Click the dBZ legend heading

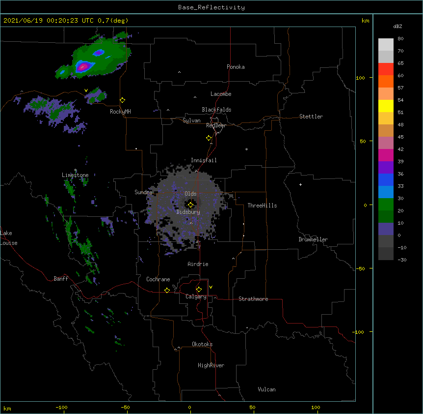click(397, 26)
